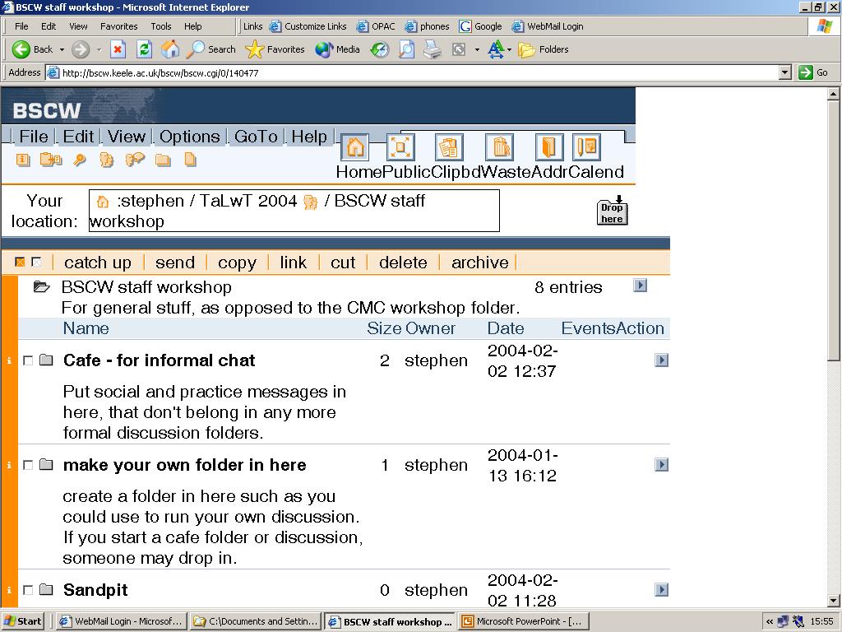Click the IE Back button

pyautogui.click(x=32, y=49)
